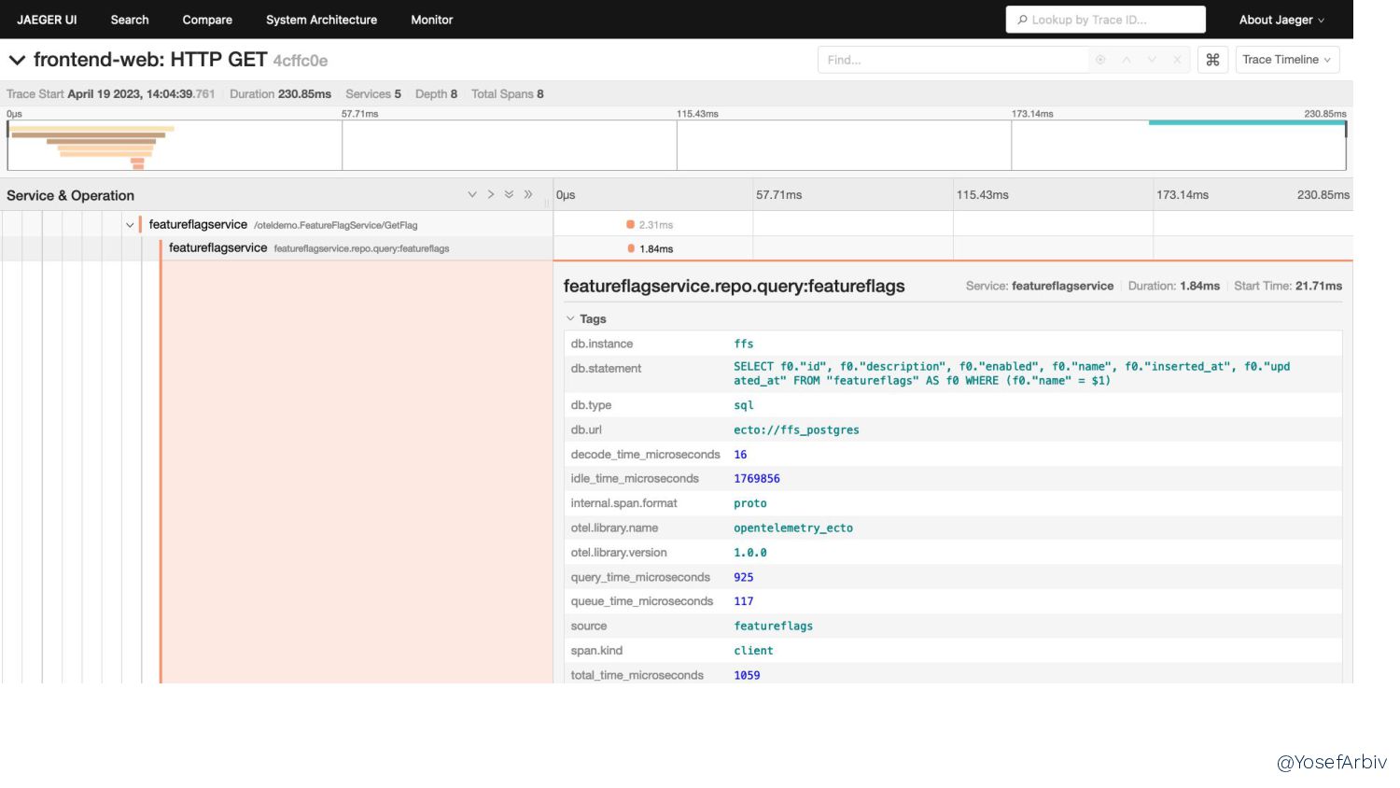Screen dimensions: 1400x788
Task: Open the System Architecture page
Action: click(x=321, y=20)
